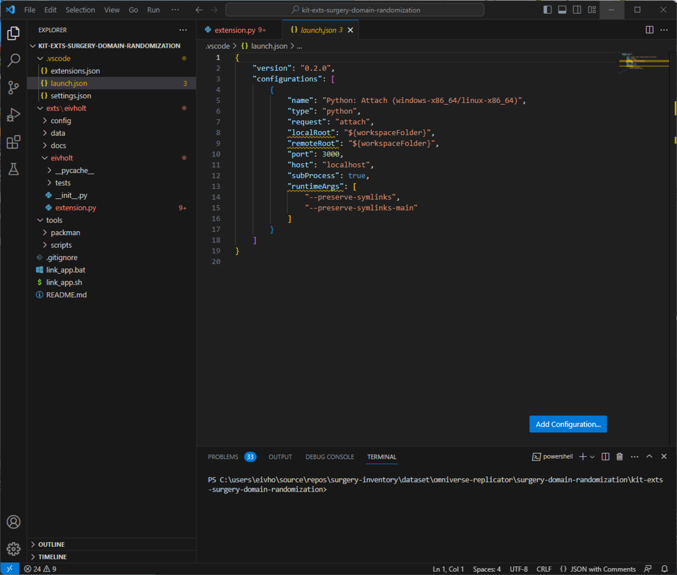This screenshot has width=677, height=575.
Task: Toggle the bottom panel layout button
Action: pos(562,10)
